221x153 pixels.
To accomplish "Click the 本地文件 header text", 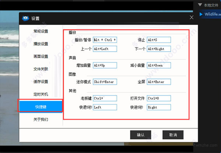I will (211, 5).
